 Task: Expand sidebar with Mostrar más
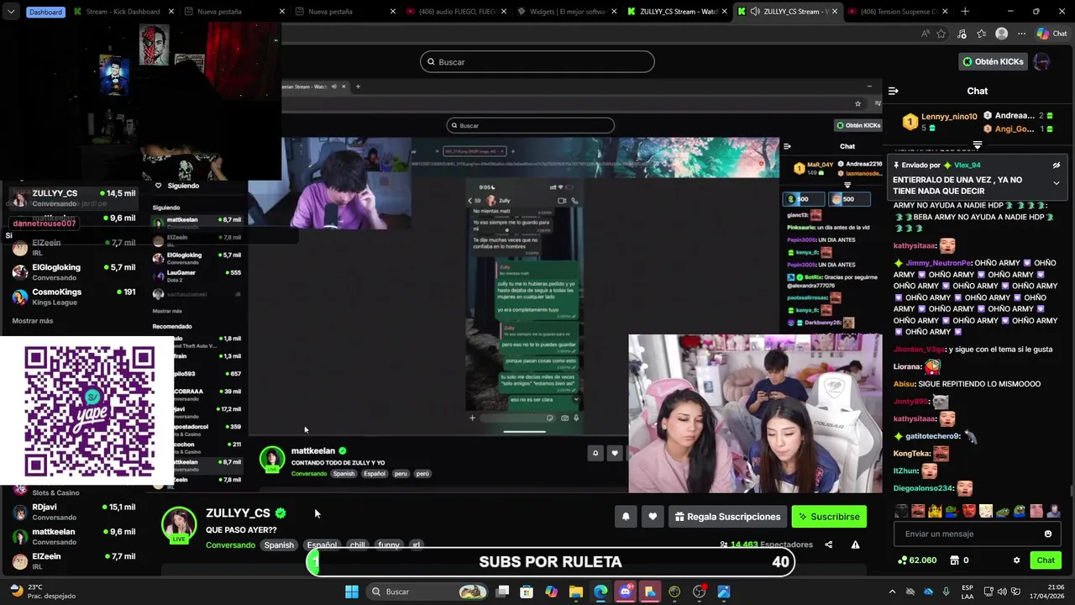point(32,321)
